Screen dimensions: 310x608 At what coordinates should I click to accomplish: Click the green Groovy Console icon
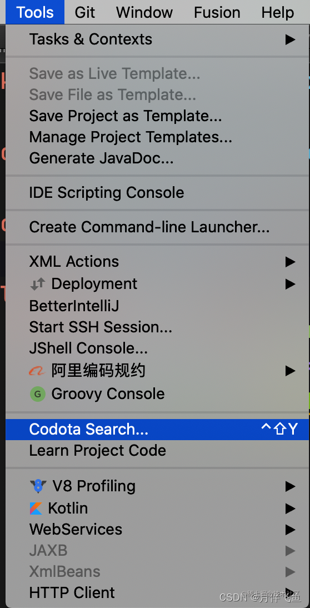(x=38, y=394)
